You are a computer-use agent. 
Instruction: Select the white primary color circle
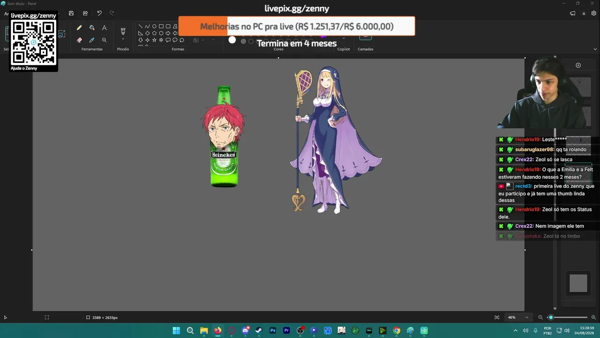[232, 40]
